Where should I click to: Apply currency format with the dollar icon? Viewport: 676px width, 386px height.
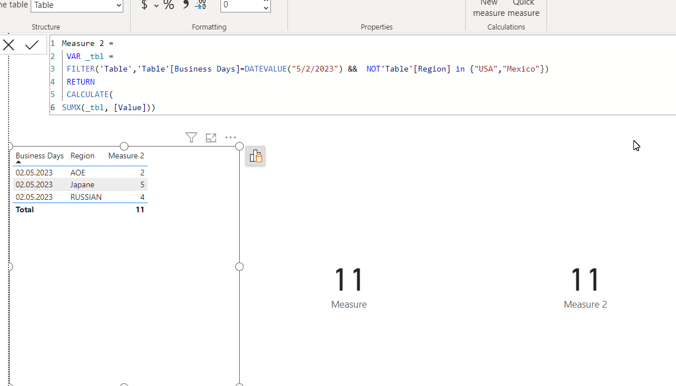[x=144, y=5]
